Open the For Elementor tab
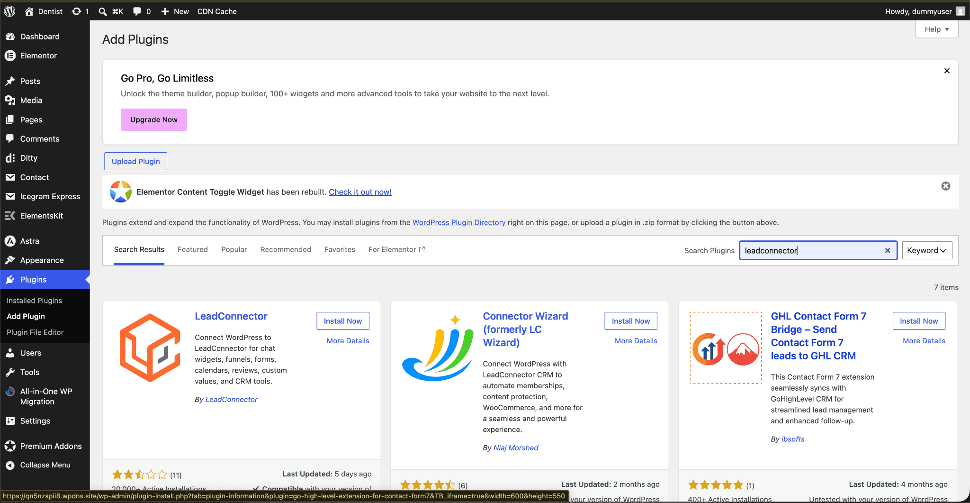This screenshot has height=503, width=970. 396,249
